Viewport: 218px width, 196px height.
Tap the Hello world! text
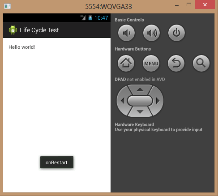tap(21, 47)
